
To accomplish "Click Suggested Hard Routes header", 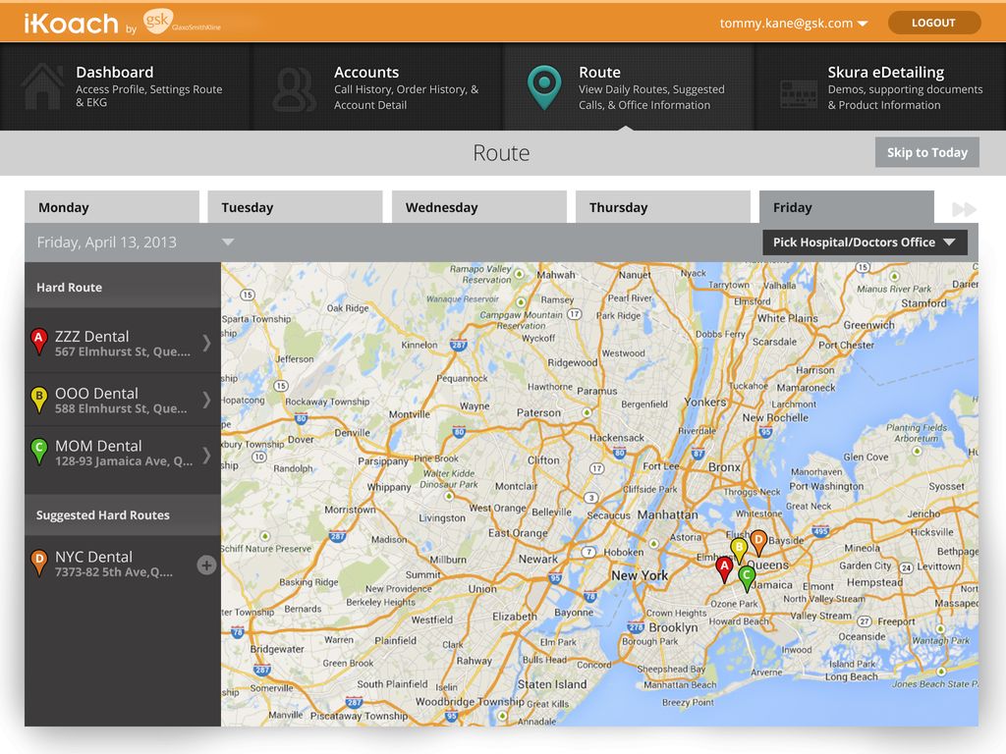I will coord(123,514).
